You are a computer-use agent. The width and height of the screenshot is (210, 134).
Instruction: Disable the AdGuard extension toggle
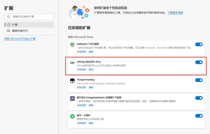199,44
